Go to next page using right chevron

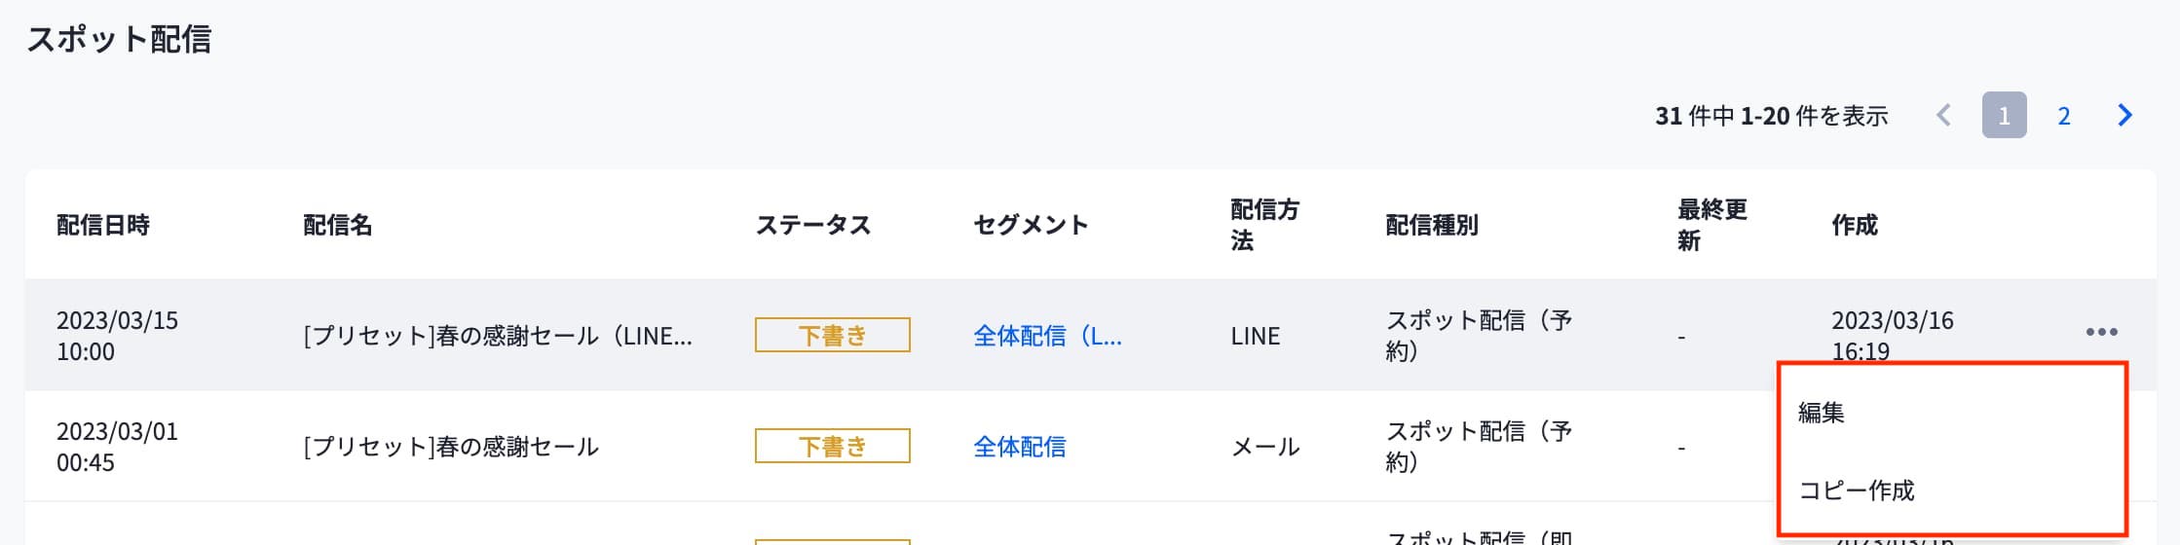click(x=2124, y=116)
